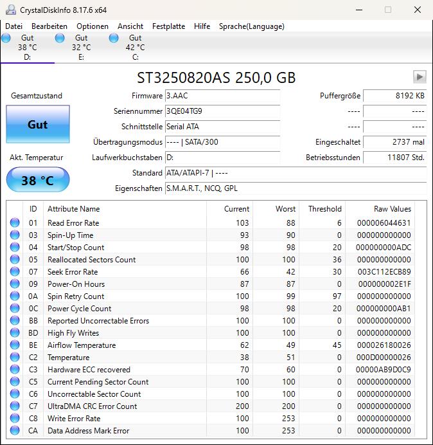The width and height of the screenshot is (433, 445).
Task: Open the Bearbeiten menu
Action: 49,26
